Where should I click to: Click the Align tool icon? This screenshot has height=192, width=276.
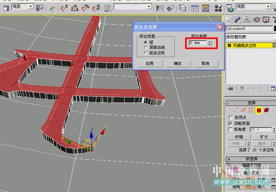click(170, 8)
